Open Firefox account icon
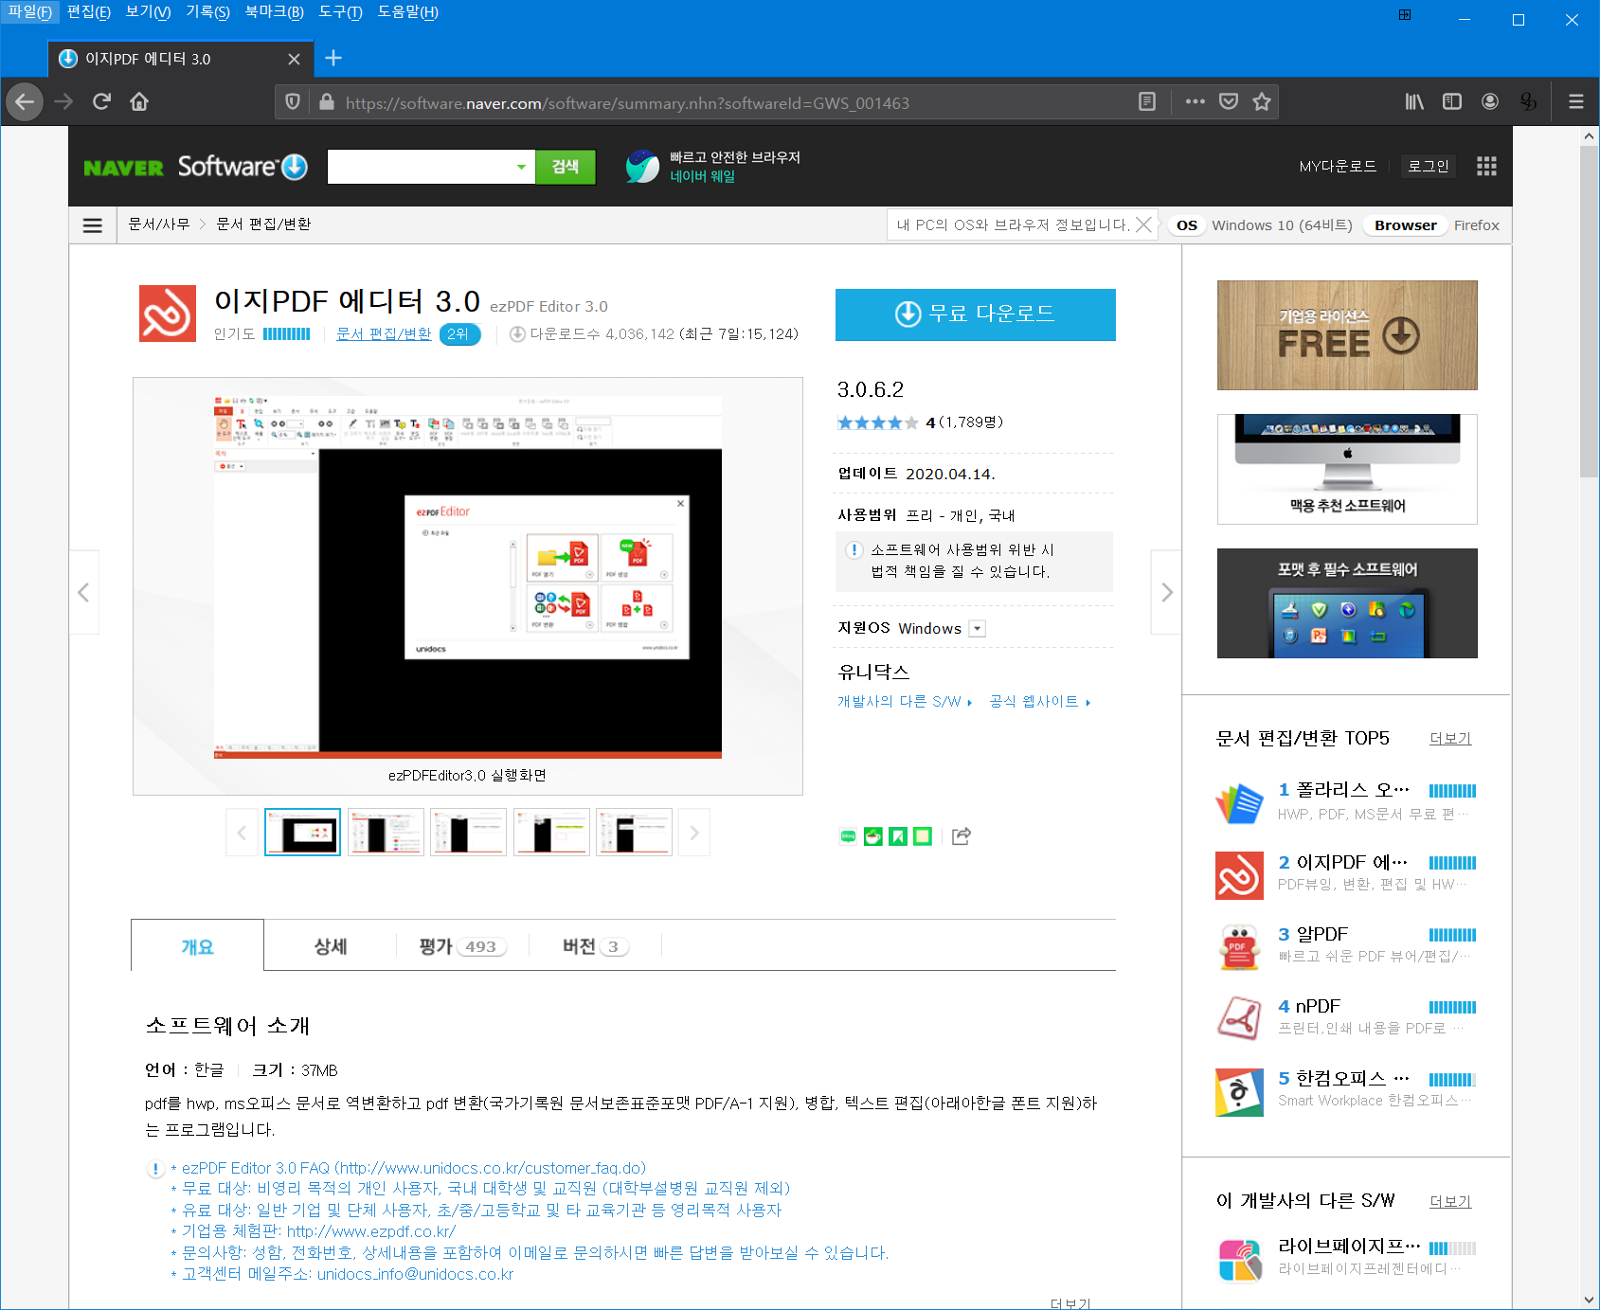 coord(1490,102)
